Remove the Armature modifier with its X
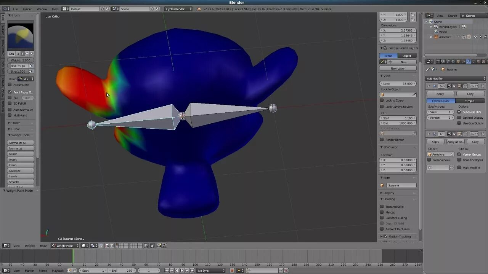This screenshot has width=488, height=274. pos(483,134)
